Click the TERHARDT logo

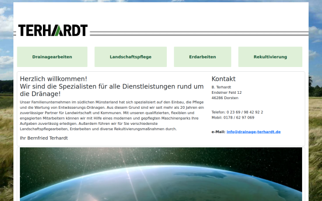click(x=53, y=31)
